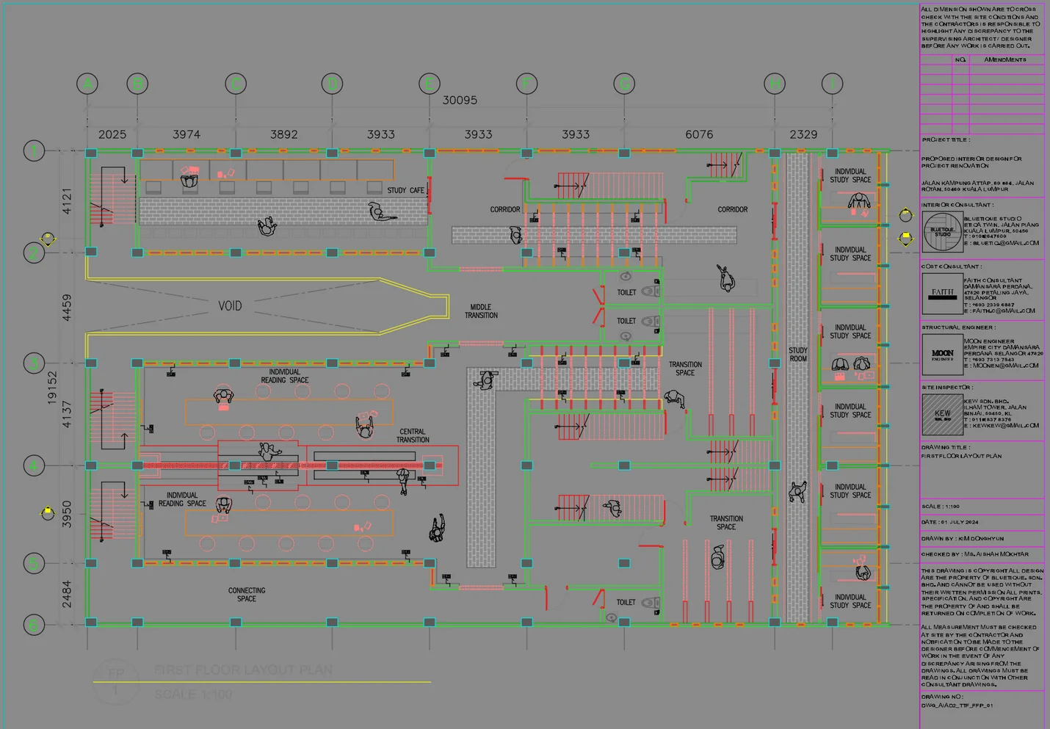Click the STRUCTURAL ENGINEER heading

click(959, 327)
